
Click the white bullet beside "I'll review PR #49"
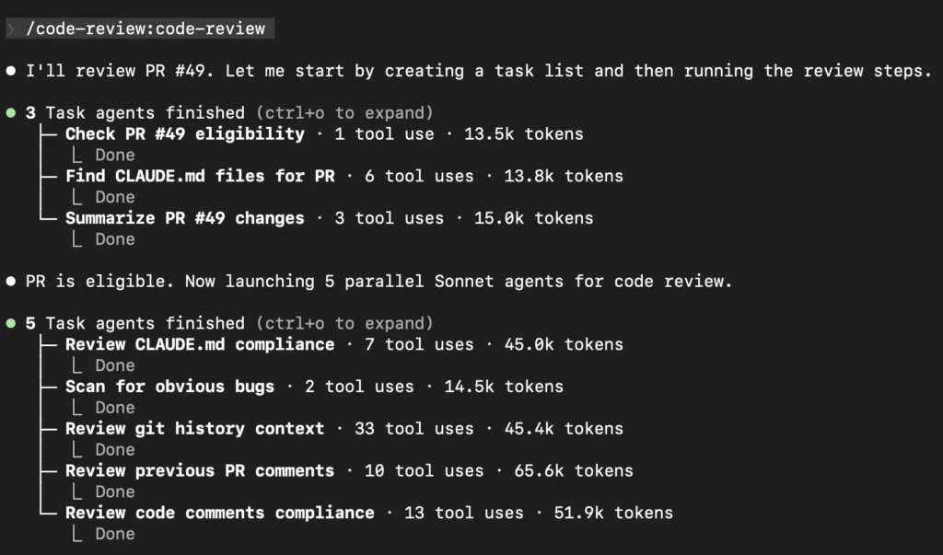[x=10, y=71]
